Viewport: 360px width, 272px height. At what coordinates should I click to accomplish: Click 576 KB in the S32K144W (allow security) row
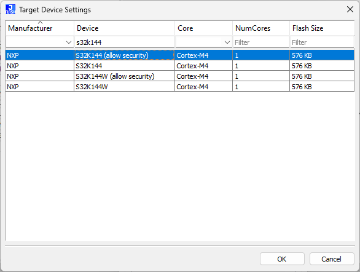pyautogui.click(x=302, y=76)
